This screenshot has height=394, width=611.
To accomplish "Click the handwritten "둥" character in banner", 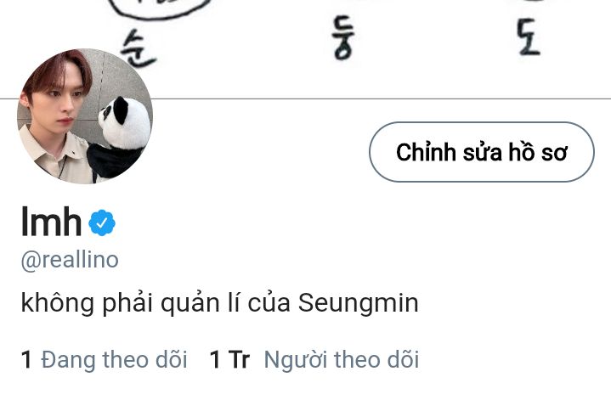I will pyautogui.click(x=343, y=37).
